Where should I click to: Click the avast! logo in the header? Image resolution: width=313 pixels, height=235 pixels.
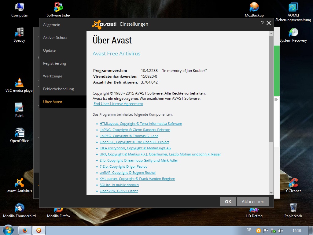click(x=104, y=24)
